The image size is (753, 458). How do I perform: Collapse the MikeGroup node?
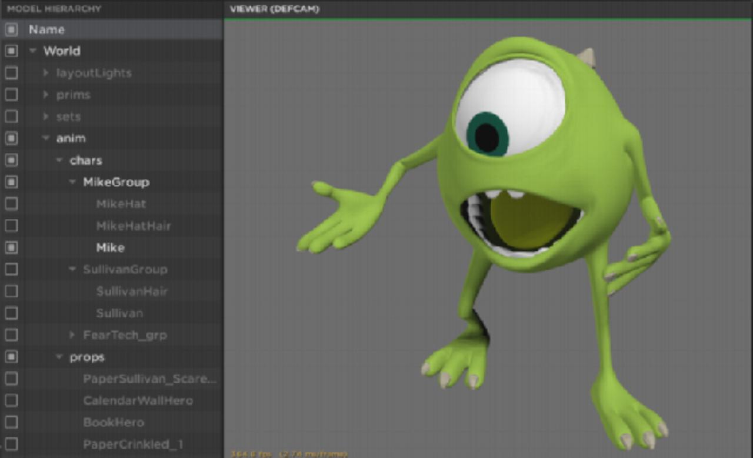pyautogui.click(x=72, y=182)
